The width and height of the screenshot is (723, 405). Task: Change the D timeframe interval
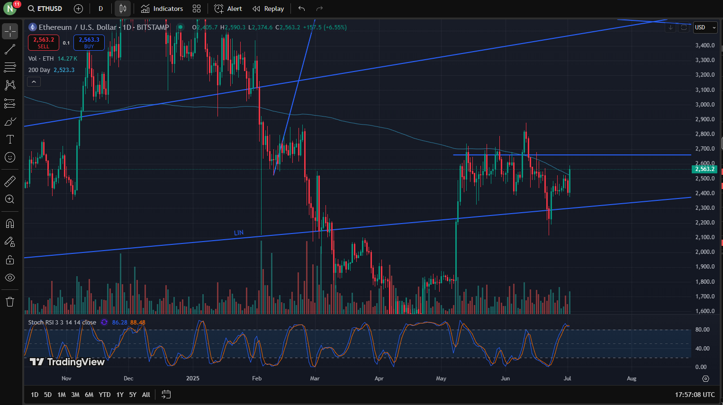click(100, 9)
